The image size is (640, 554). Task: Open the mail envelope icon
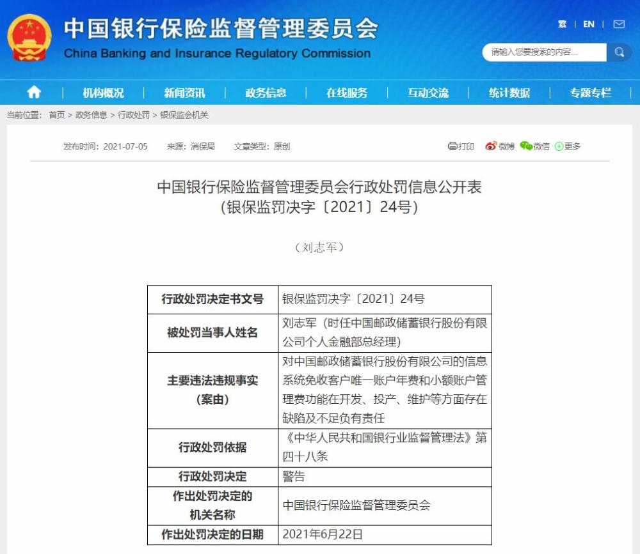point(619,24)
